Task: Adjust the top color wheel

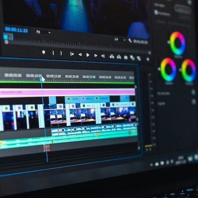Action: pyautogui.click(x=177, y=44)
